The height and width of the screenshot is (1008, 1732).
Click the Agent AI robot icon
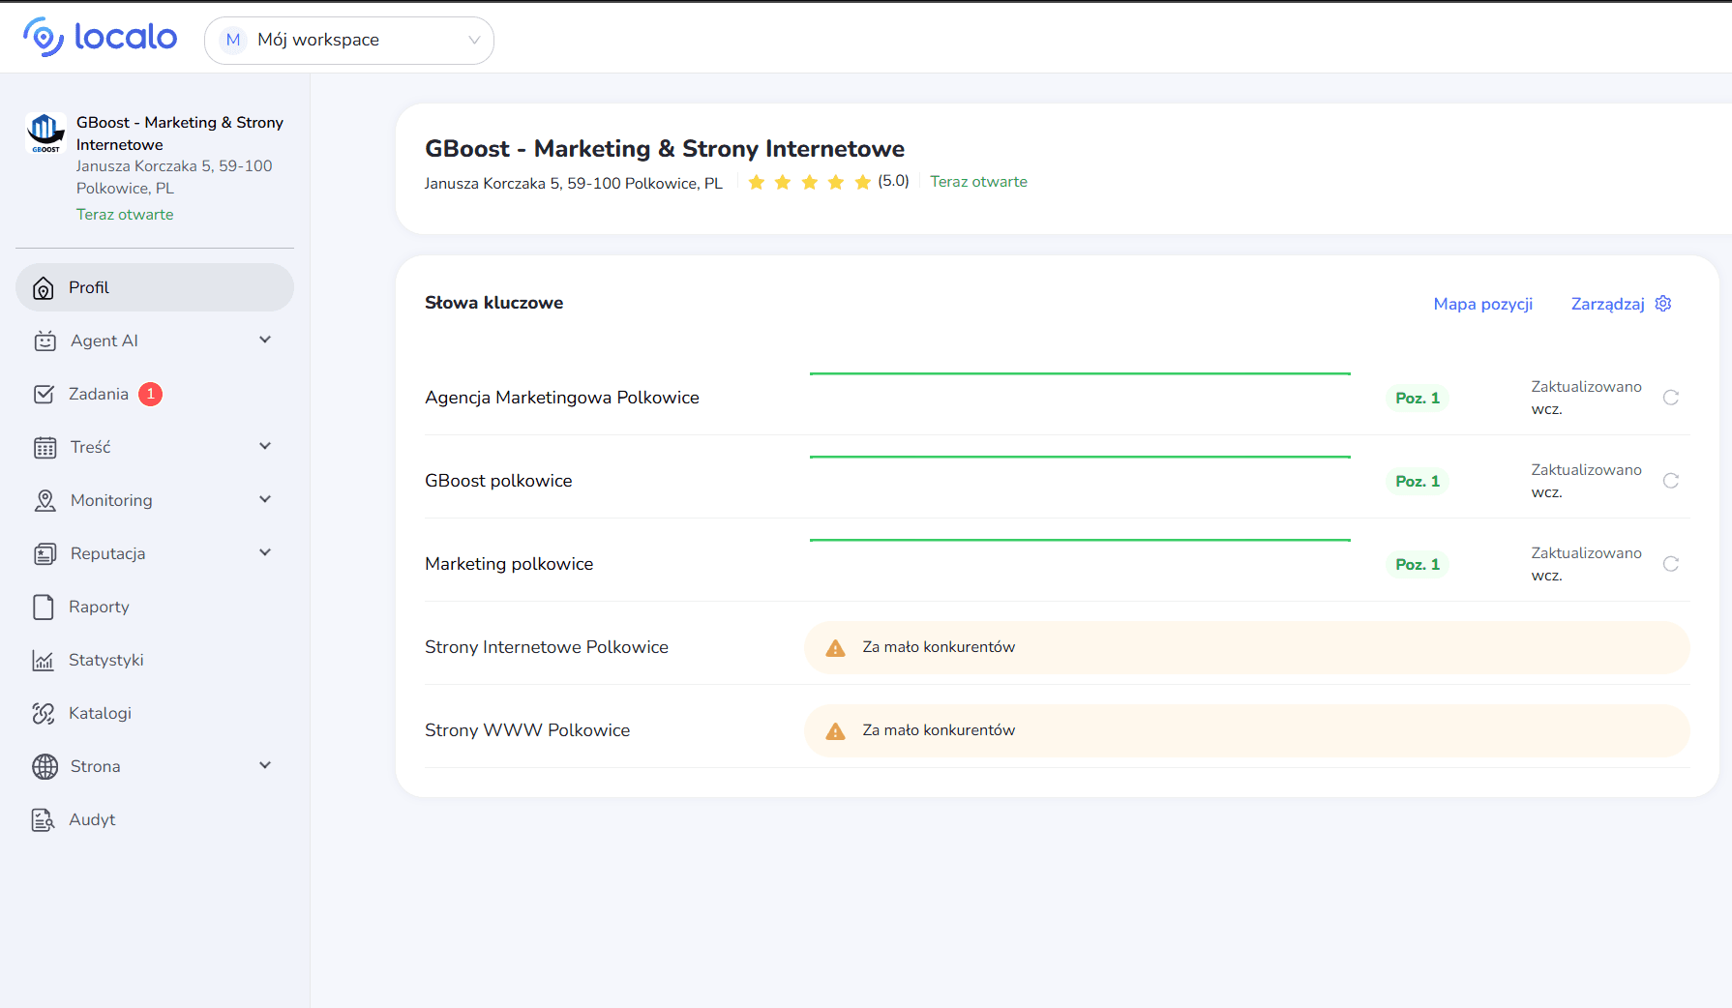[45, 341]
